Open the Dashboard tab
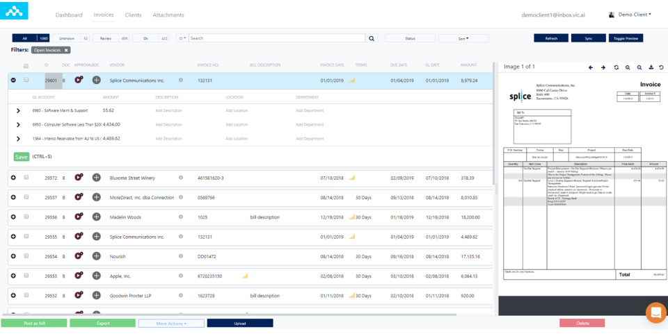 click(x=69, y=15)
